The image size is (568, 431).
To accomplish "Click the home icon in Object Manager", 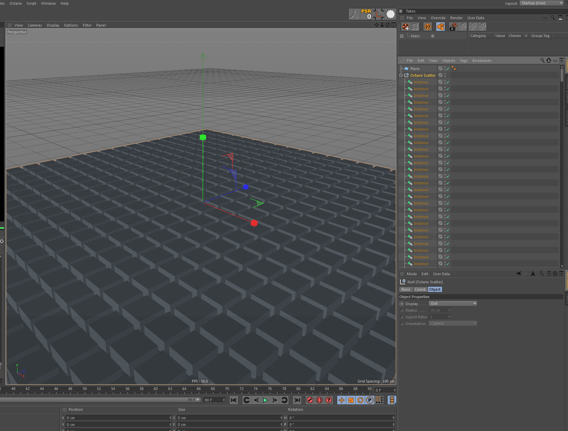I will [x=549, y=60].
